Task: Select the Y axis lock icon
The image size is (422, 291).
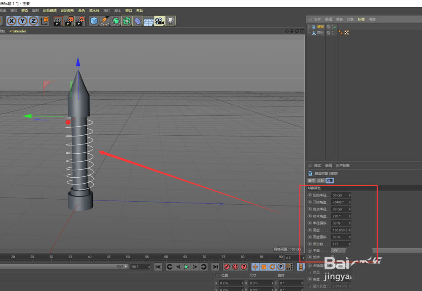Action: (22, 21)
